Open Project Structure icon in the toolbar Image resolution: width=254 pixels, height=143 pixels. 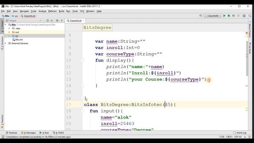(244, 16)
